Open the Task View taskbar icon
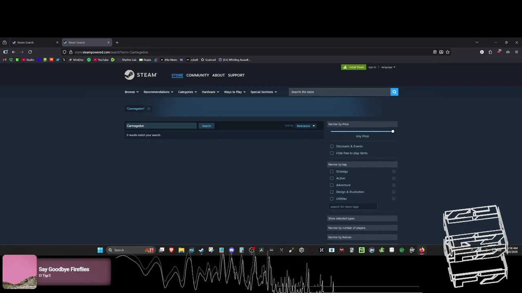This screenshot has width=522, height=293. [x=161, y=250]
